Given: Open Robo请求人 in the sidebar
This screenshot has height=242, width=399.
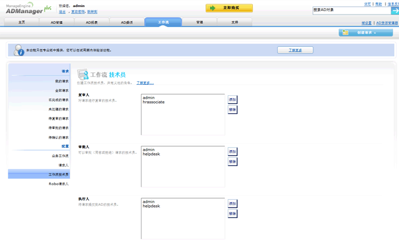Looking at the screenshot, I should click(x=59, y=184).
